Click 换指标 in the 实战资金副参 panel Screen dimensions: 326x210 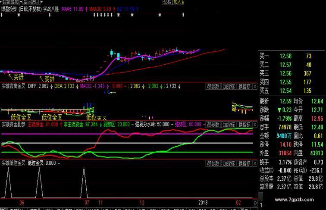coord(244,125)
